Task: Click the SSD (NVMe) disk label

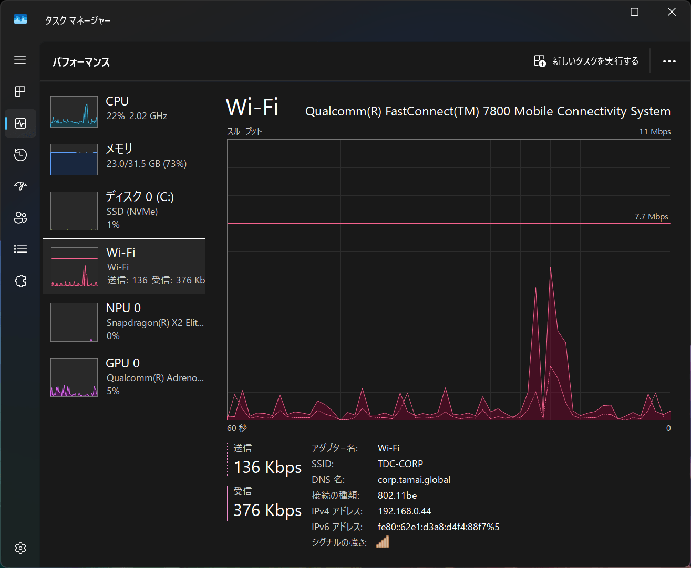Action: point(132,212)
